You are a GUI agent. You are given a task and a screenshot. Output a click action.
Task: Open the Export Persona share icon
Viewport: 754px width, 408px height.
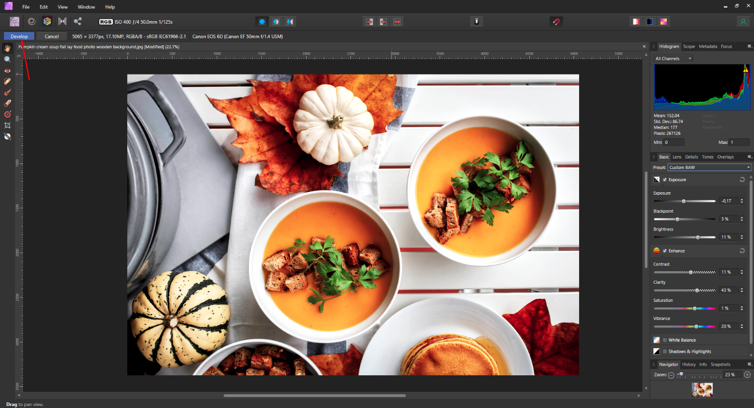coord(78,21)
